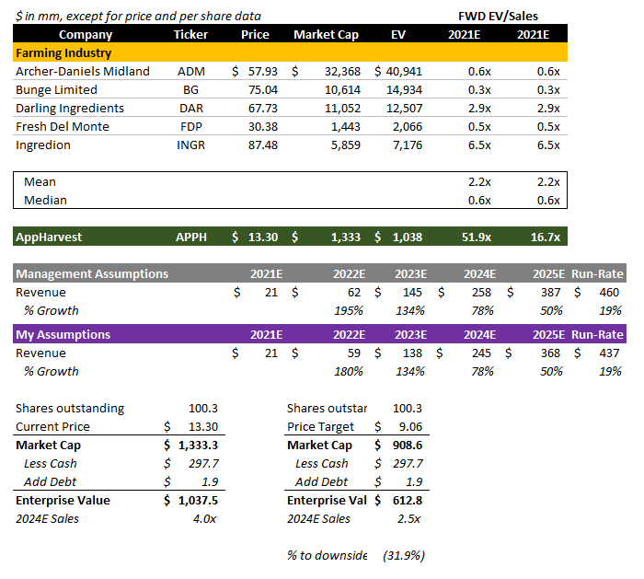This screenshot has height=579, width=644.
Task: Select management 2023E revenue 145
Action: coord(412,293)
